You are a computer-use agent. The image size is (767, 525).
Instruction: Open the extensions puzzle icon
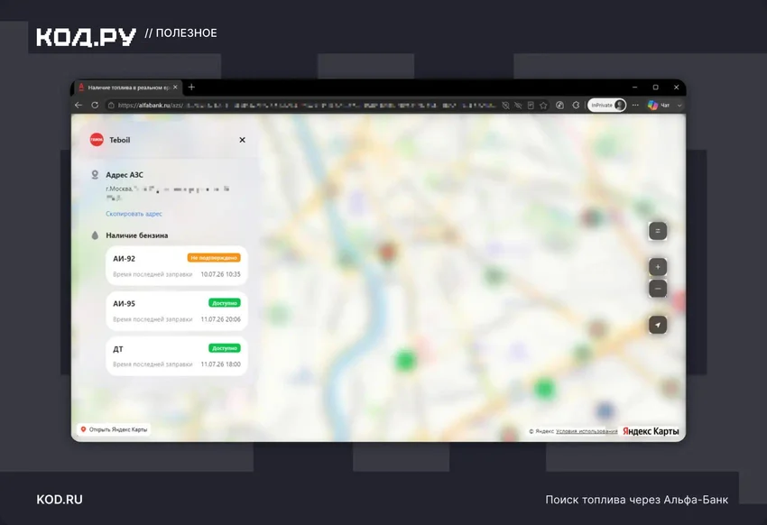click(x=576, y=106)
